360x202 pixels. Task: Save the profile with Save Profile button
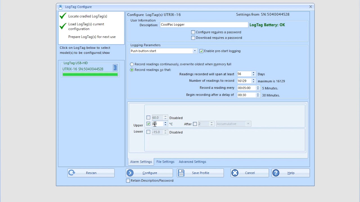pyautogui.click(x=200, y=173)
